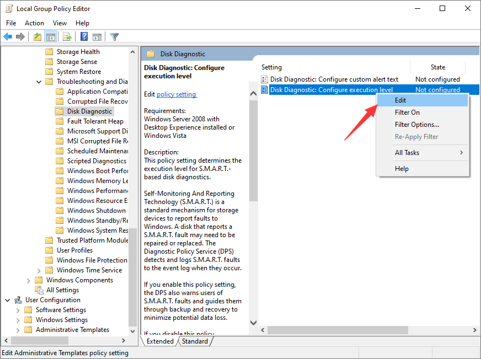Expand the Windows Components tree node
The height and width of the screenshot is (359, 481).
click(x=28, y=280)
